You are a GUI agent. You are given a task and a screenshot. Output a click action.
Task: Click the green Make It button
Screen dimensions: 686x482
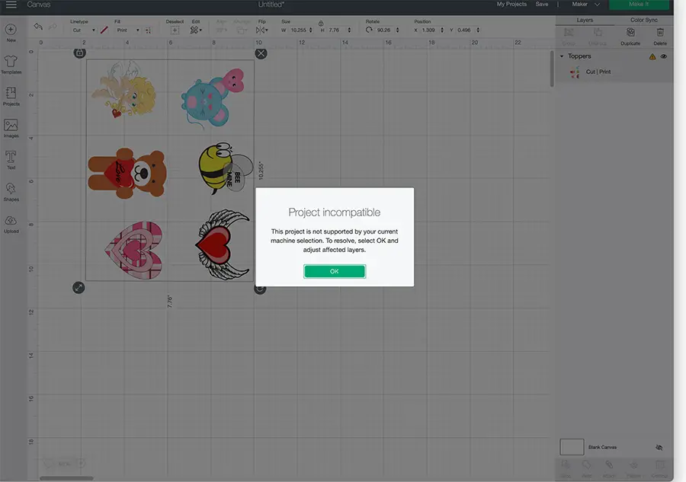point(639,5)
